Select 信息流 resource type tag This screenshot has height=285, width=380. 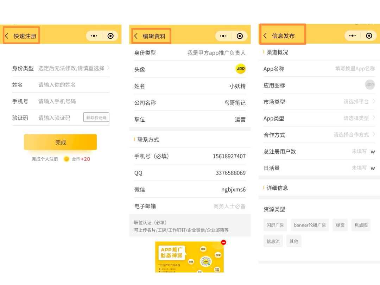[x=273, y=241]
